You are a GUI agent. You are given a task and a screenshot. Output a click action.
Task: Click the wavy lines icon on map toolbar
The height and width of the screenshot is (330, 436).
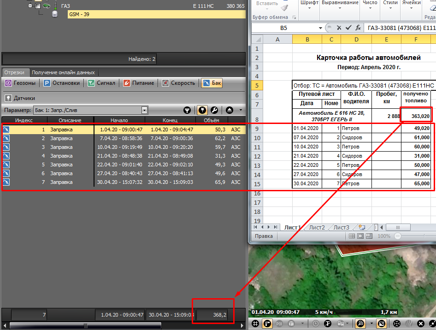(409, 324)
